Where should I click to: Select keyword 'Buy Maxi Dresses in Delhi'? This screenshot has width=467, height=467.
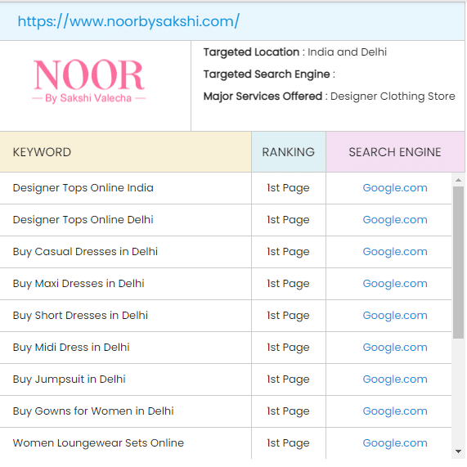coord(79,284)
